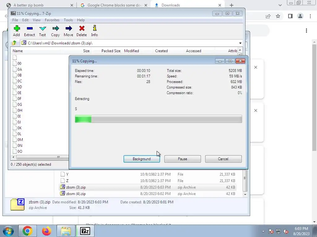Open the Tools menu in 7-Zip
Screen dimensions: 317x237
68,20
